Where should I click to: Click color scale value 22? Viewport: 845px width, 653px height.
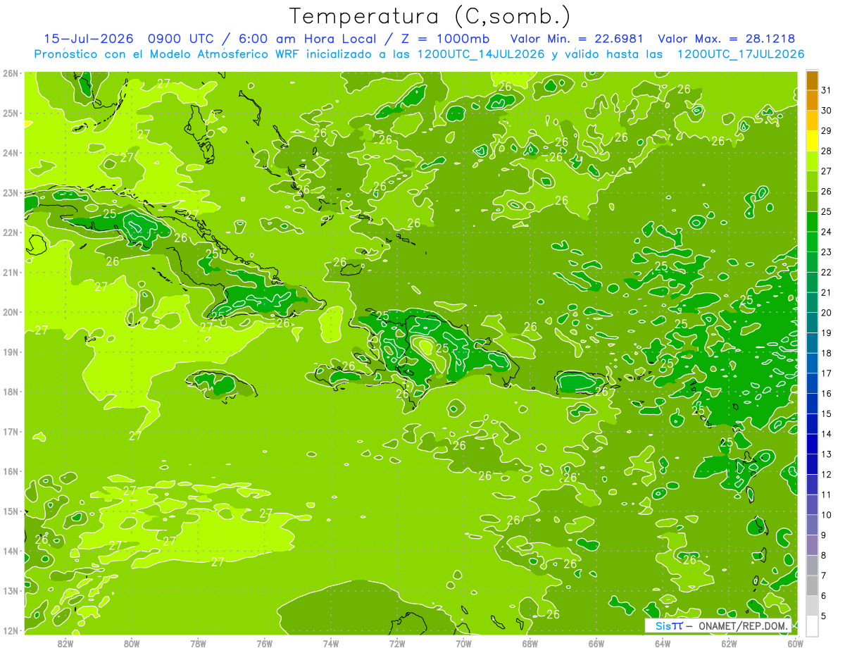[x=827, y=272]
